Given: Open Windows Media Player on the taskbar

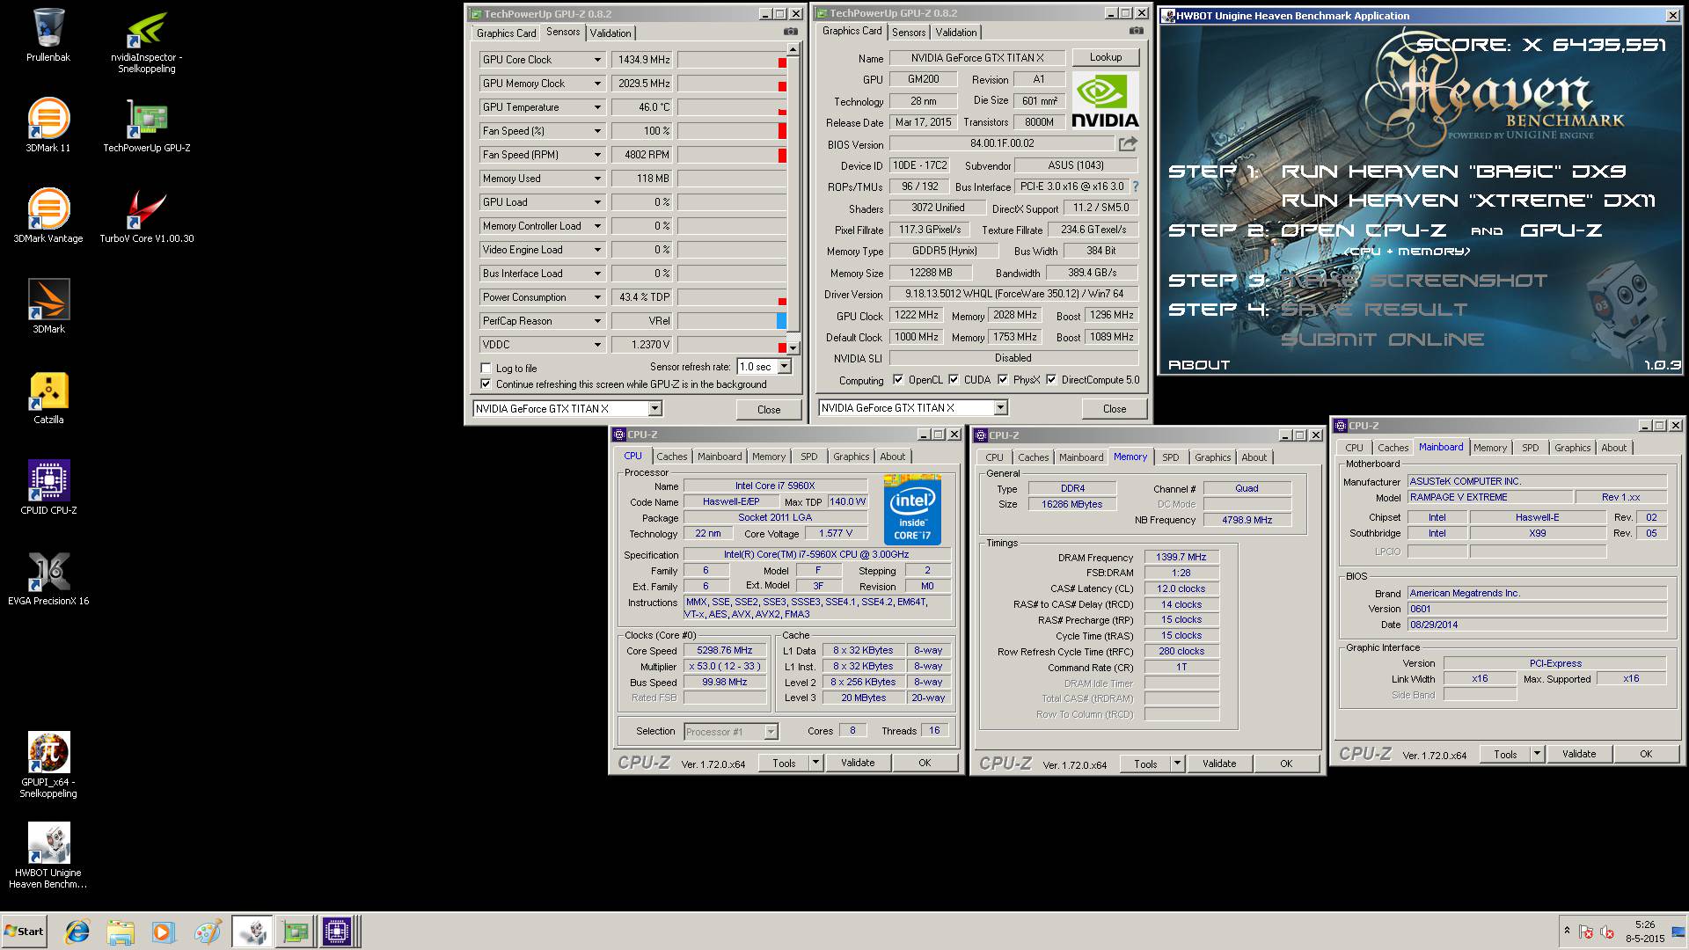Looking at the screenshot, I should [x=164, y=932].
